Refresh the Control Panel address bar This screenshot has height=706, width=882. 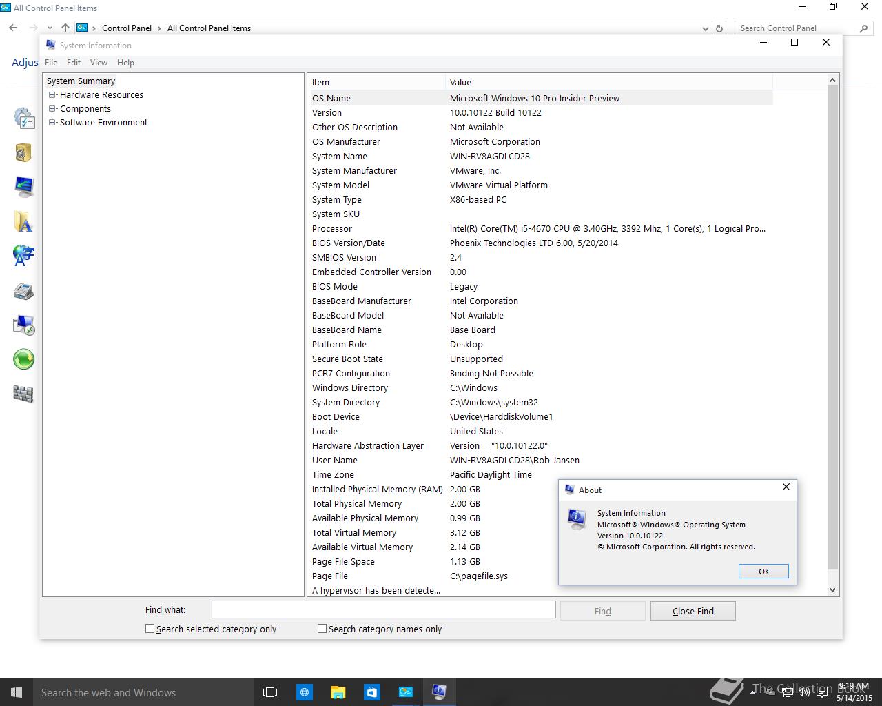(x=719, y=28)
